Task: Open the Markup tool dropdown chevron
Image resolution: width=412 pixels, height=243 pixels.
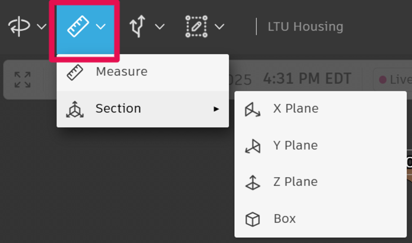Action: 220,26
